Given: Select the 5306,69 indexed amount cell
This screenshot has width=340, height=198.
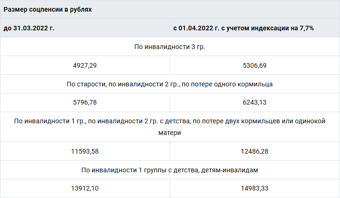Looking at the screenshot, I should (254, 65).
